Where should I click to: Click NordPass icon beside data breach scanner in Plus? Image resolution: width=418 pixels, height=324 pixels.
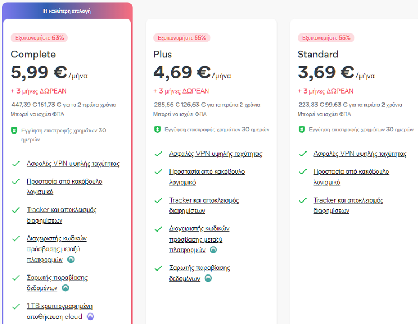208,278
